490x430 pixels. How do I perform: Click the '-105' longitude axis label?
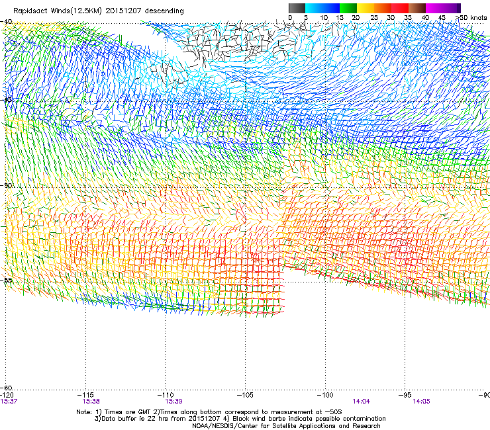point(245,395)
